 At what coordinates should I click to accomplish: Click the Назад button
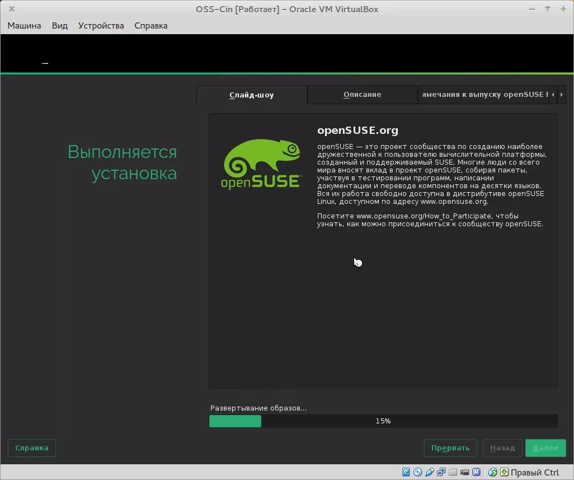pyautogui.click(x=502, y=448)
